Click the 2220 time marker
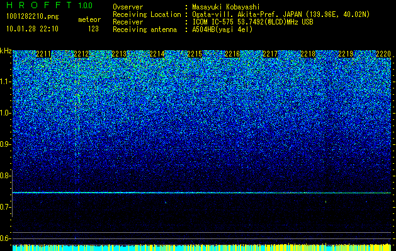This screenshot has height=251, width=396. [x=383, y=54]
